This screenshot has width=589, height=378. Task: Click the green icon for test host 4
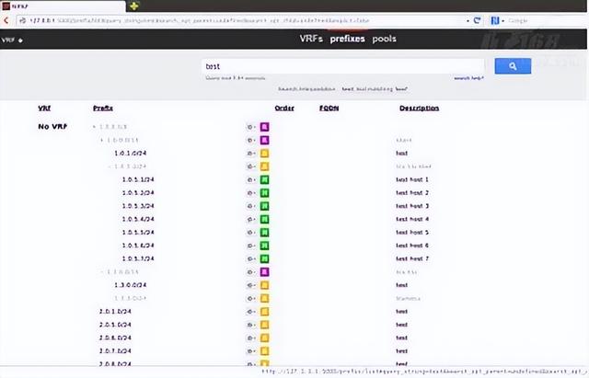coord(264,219)
